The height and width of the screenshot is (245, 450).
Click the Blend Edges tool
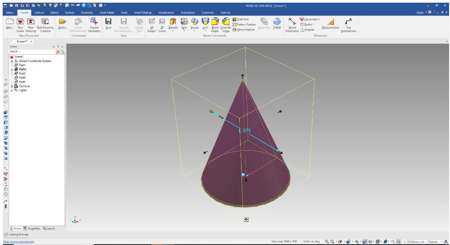coord(215,22)
